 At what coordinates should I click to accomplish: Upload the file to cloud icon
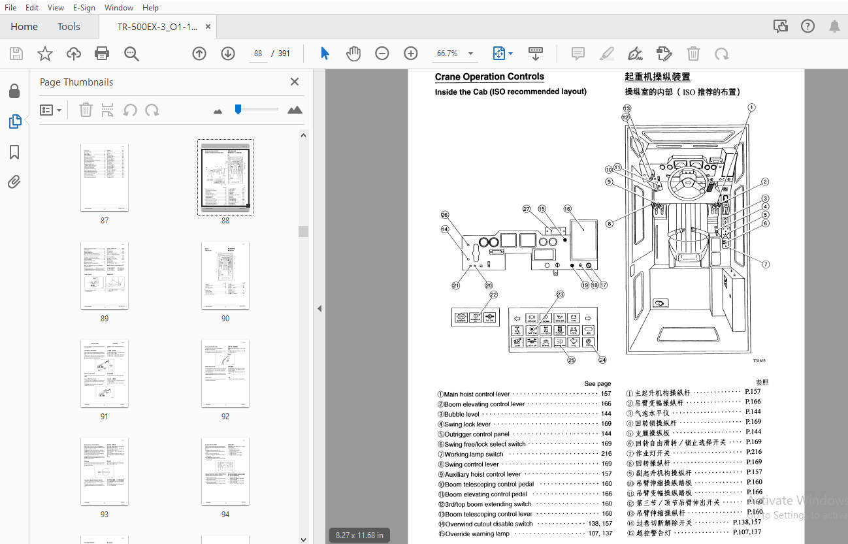74,54
